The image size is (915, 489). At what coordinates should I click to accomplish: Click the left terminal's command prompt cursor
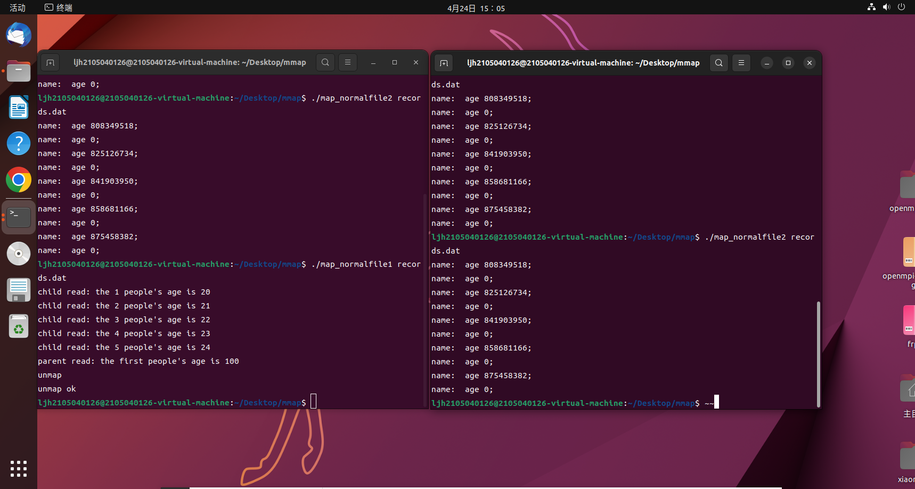pos(313,401)
